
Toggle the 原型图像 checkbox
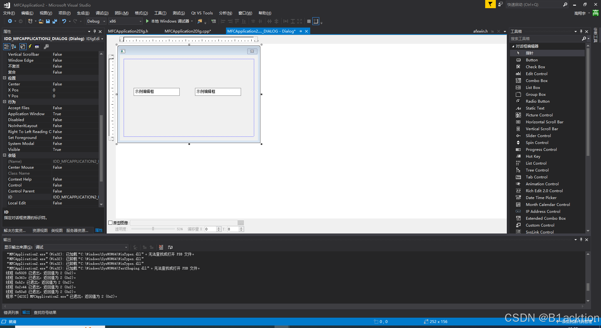[110, 223]
